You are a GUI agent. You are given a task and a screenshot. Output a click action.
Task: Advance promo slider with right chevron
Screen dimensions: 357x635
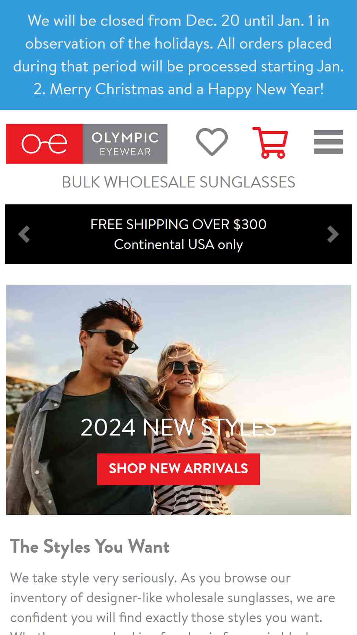click(x=333, y=234)
